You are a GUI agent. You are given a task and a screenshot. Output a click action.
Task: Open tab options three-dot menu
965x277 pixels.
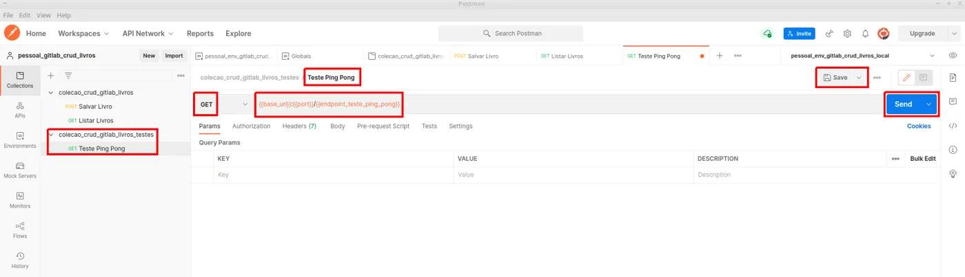coord(738,56)
